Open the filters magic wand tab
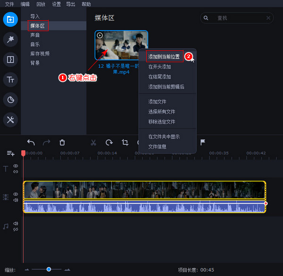Viewport: 283px width, 276px height. point(10,40)
